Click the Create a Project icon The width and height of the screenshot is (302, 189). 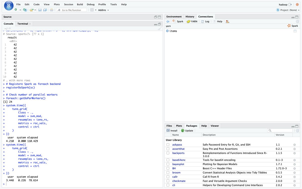pos(25,10)
